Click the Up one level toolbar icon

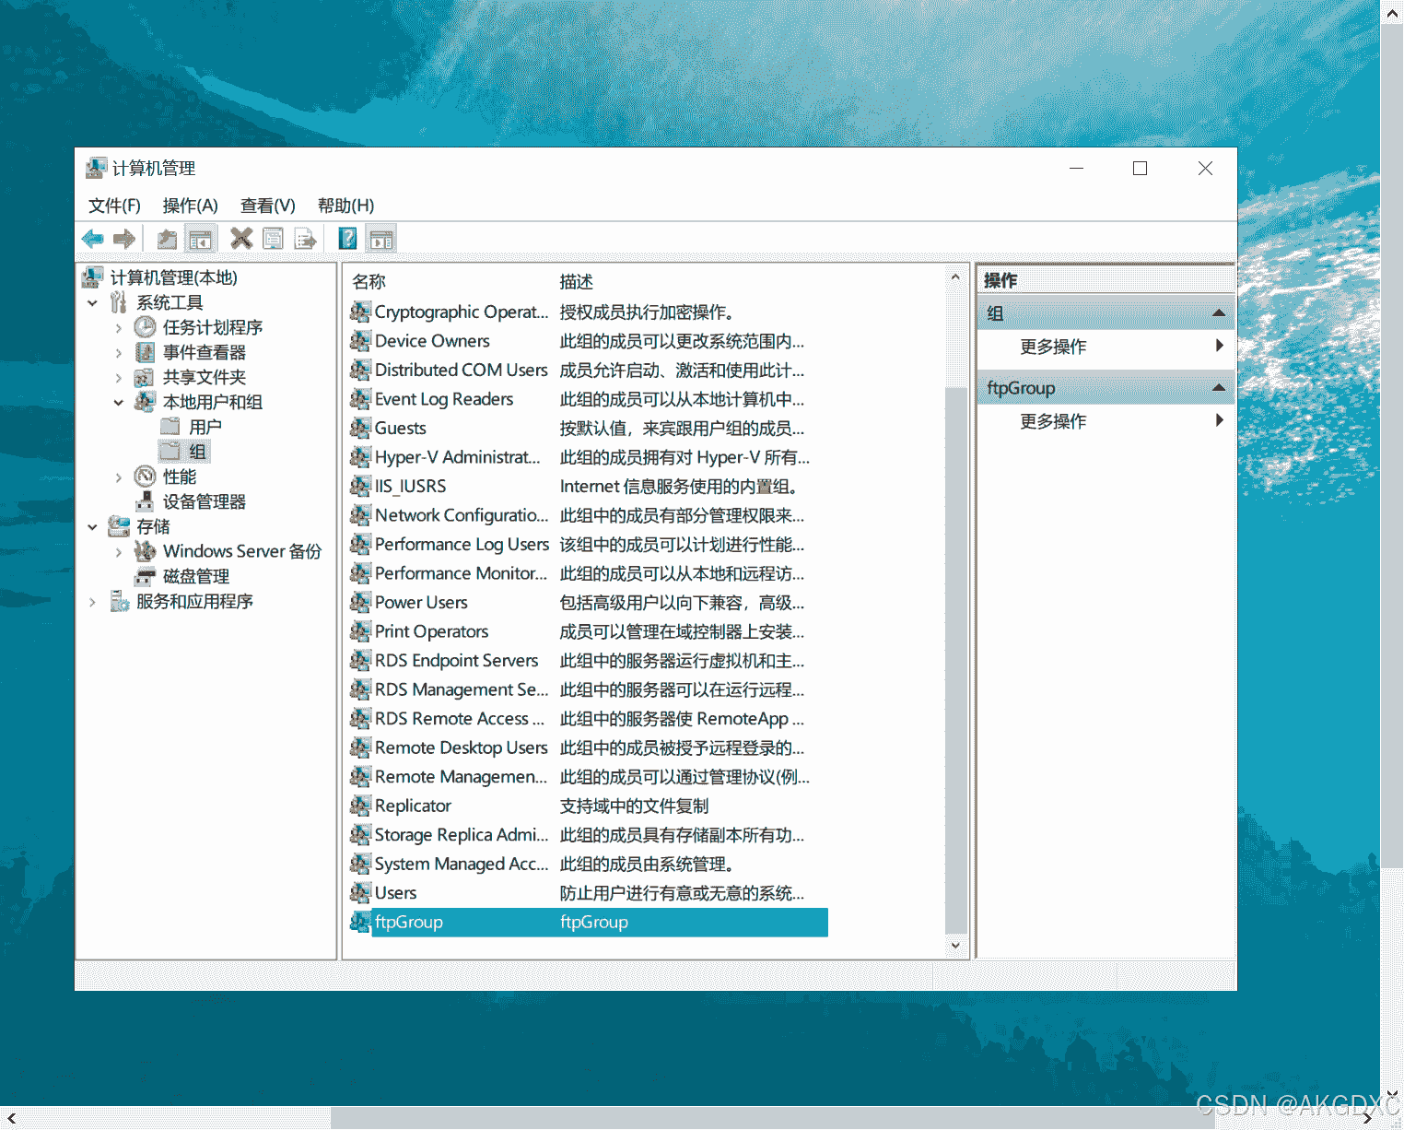coord(167,240)
